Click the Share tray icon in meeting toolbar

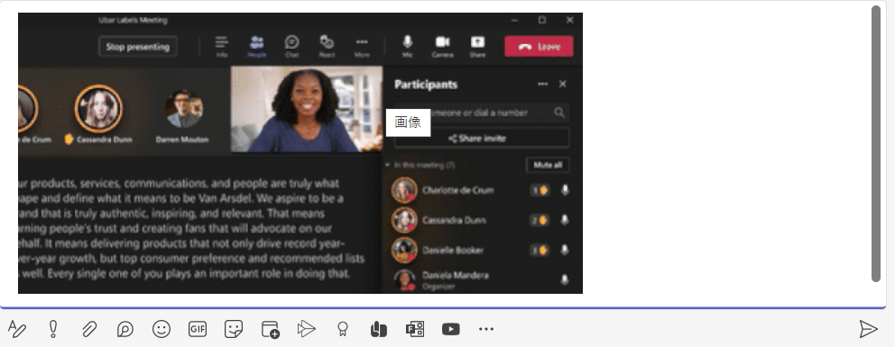[478, 46]
